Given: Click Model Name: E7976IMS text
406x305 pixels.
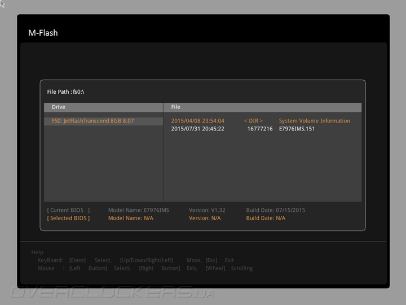Looking at the screenshot, I should point(139,210).
